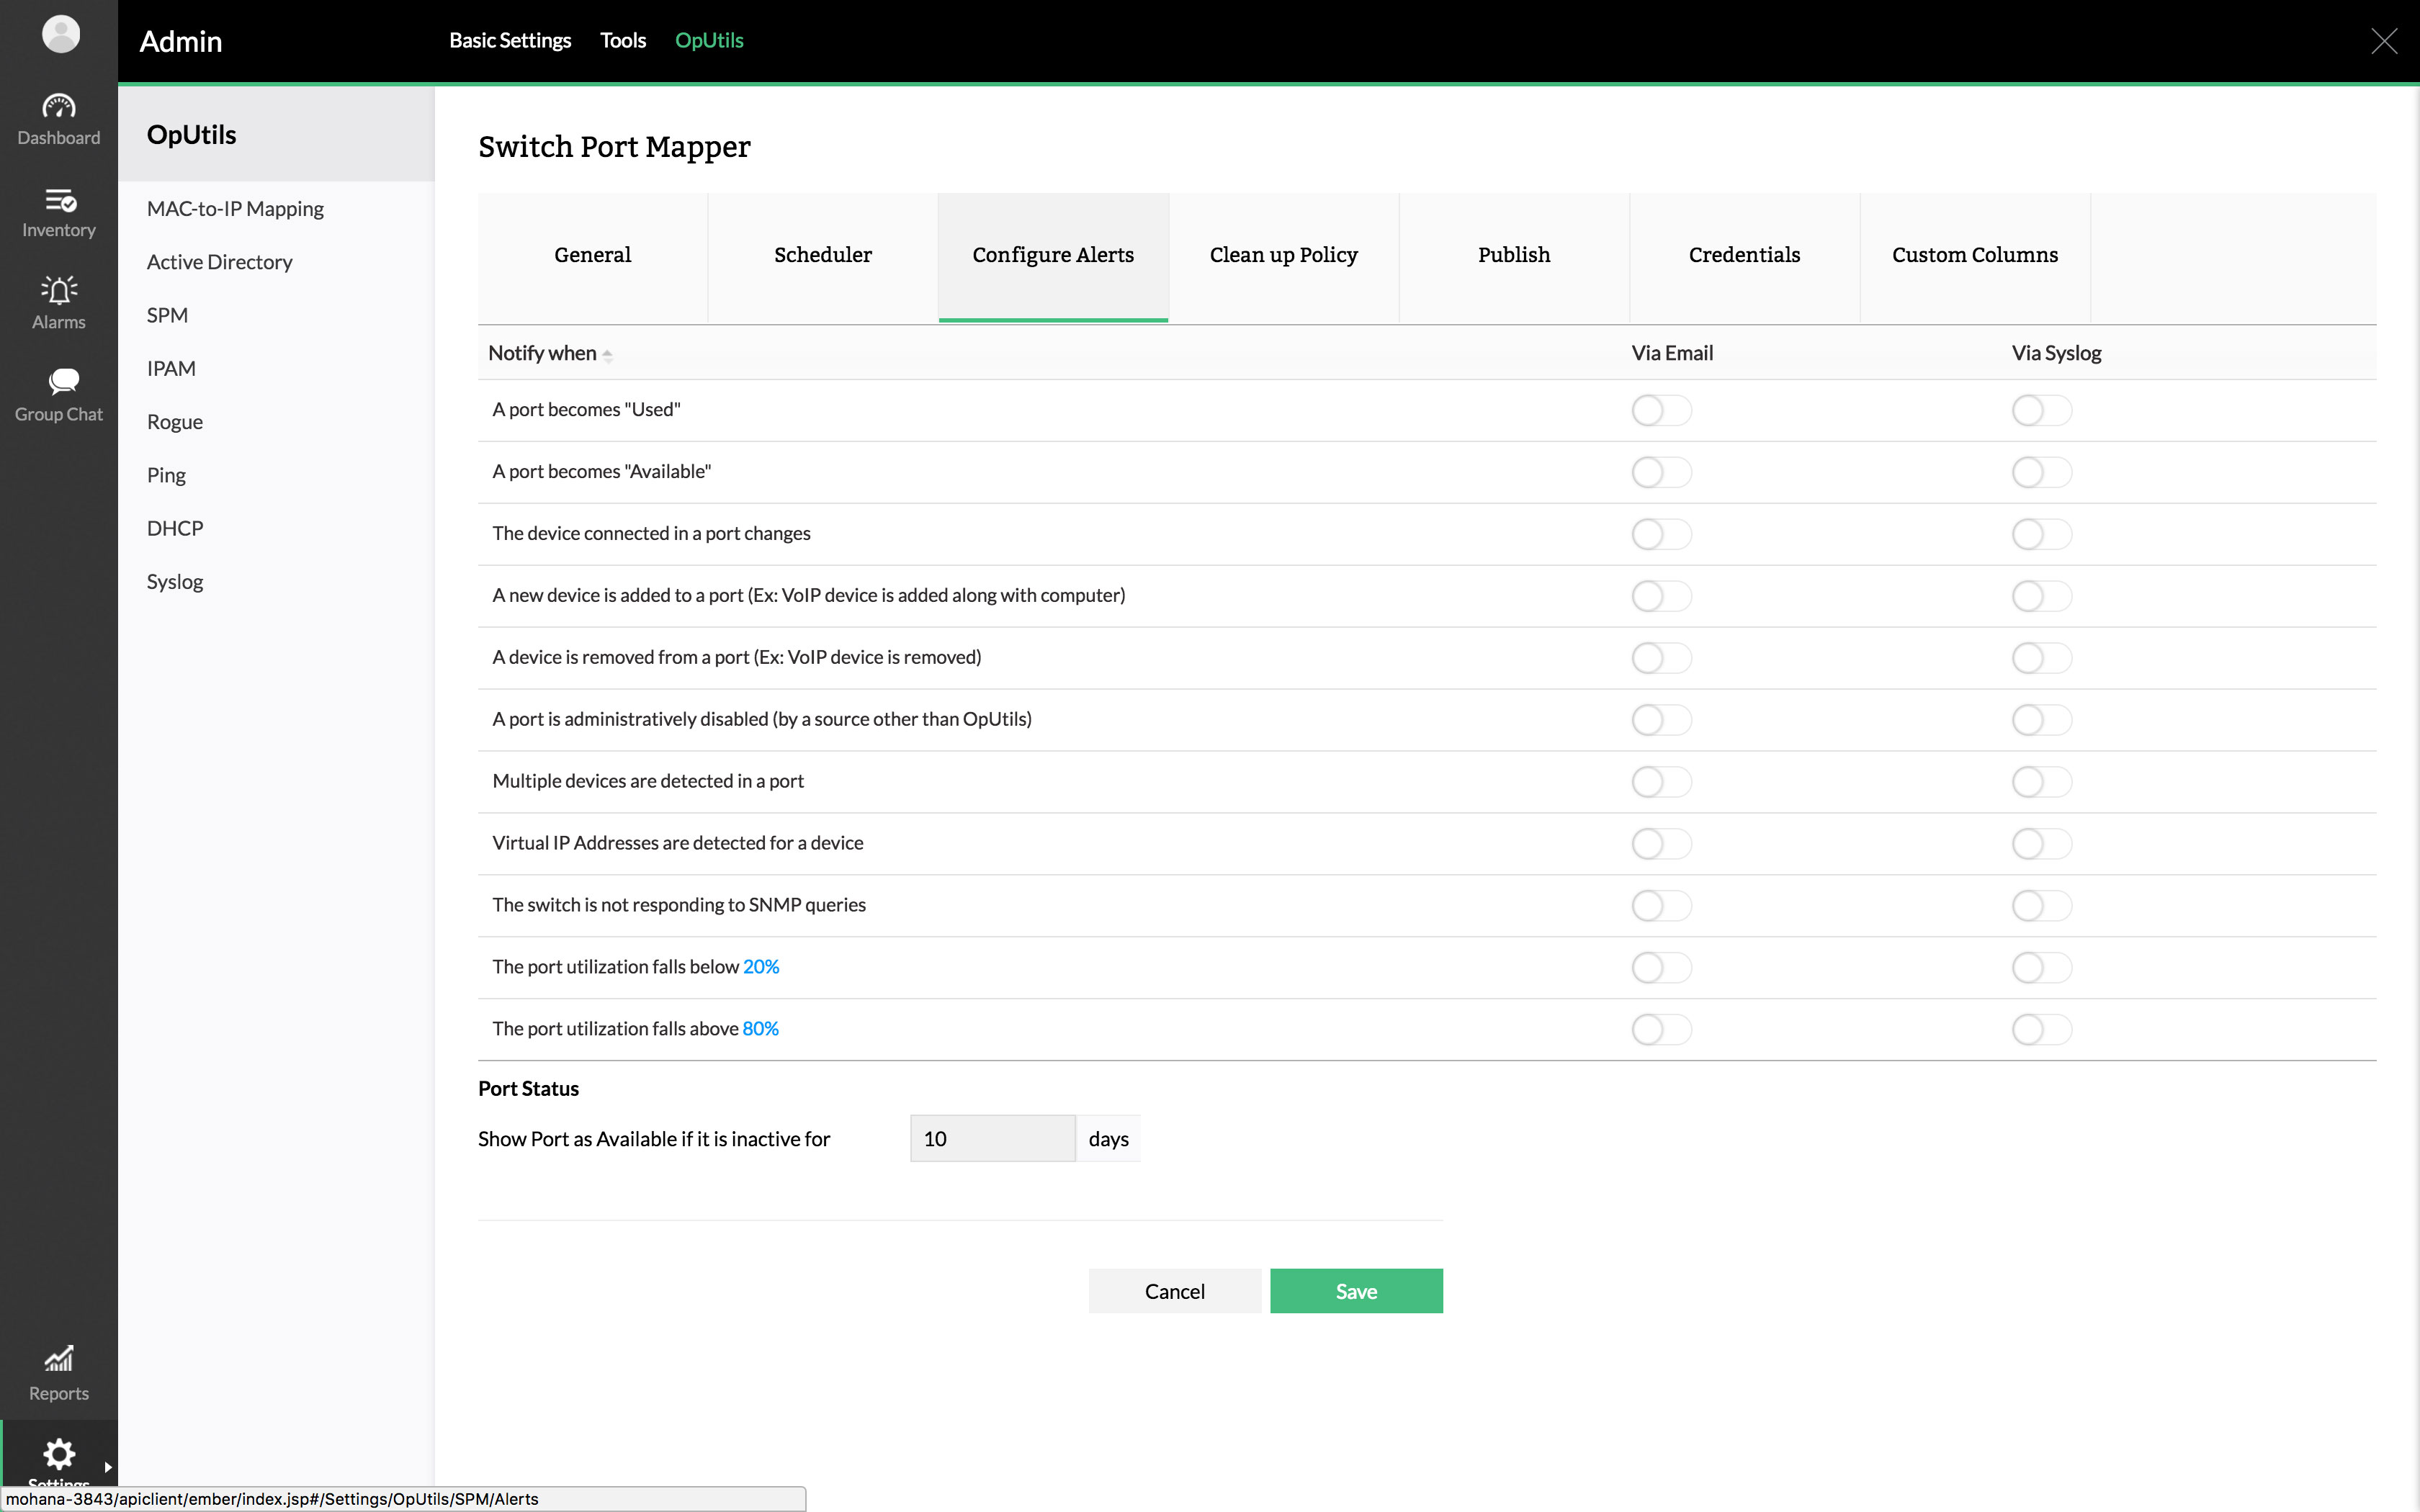
Task: Open the Clean up Policy tab
Action: click(1283, 255)
